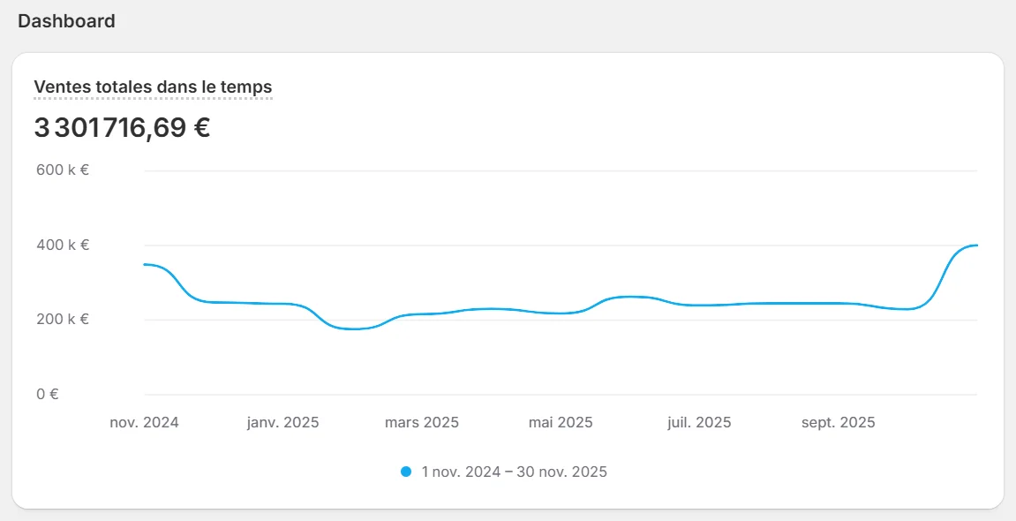Open the 'Ventes totales dans le temps' definition tooltip

pos(152,87)
